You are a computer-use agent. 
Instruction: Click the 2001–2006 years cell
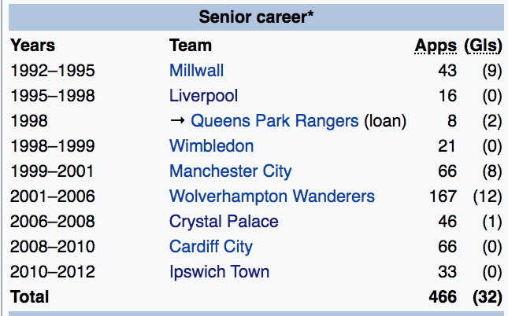coord(52,197)
